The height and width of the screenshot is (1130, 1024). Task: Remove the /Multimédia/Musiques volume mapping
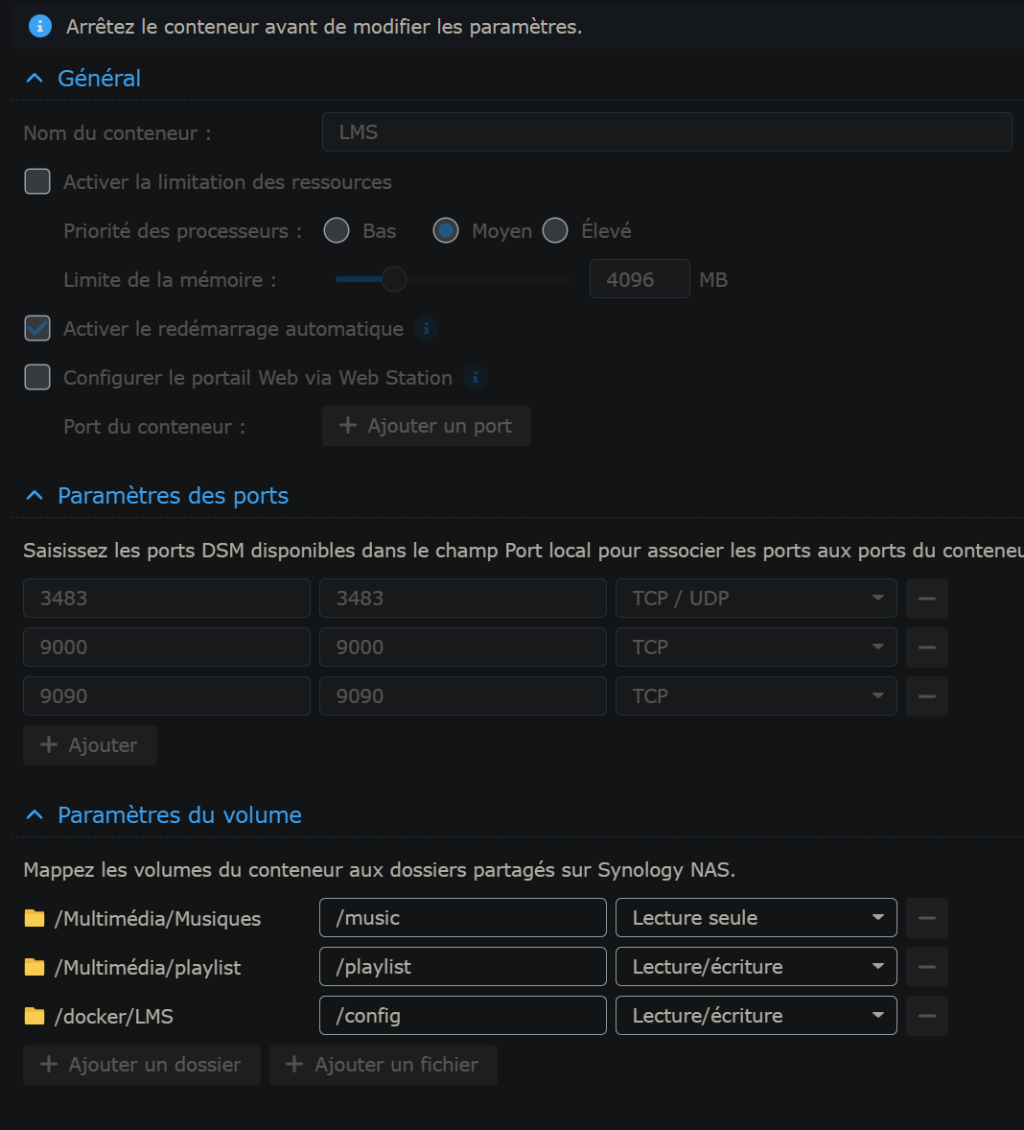pyautogui.click(x=926, y=918)
